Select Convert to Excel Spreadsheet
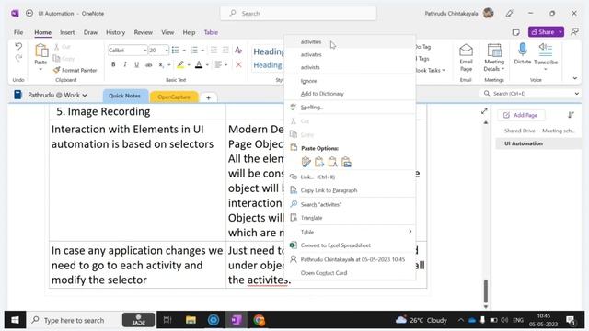589x331 pixels. (350, 245)
